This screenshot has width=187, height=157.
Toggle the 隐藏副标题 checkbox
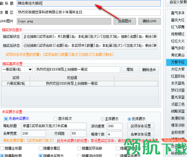pos(2,156)
